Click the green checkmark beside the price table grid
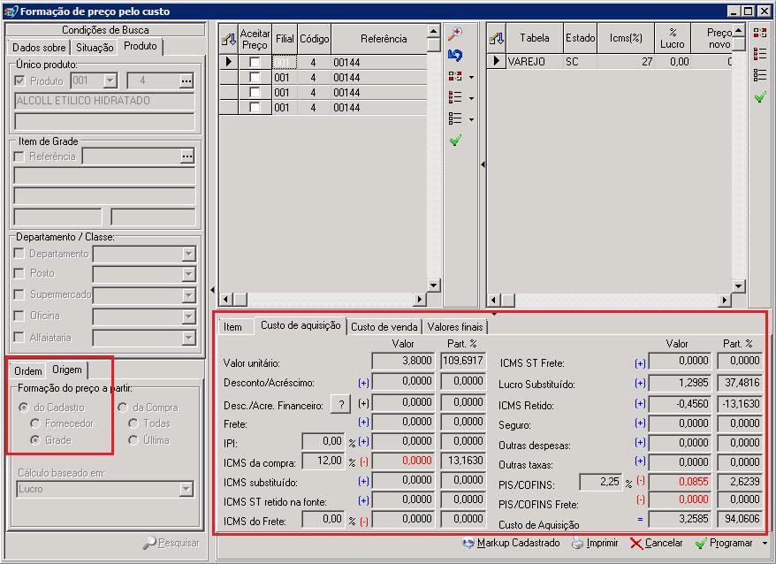This screenshot has height=564, width=776. pyautogui.click(x=760, y=96)
